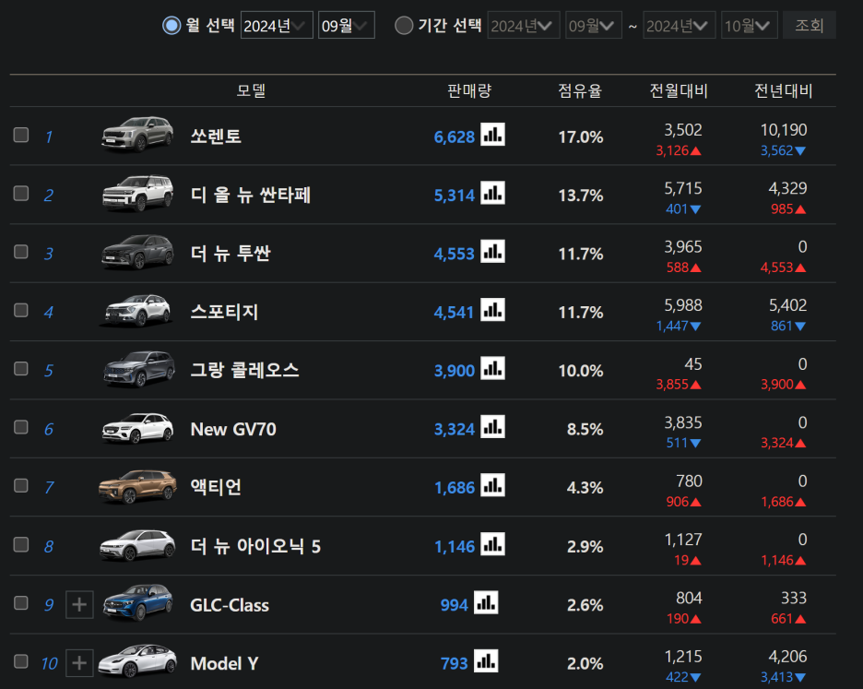Click the 조회 search button
863x689 pixels.
click(x=810, y=25)
